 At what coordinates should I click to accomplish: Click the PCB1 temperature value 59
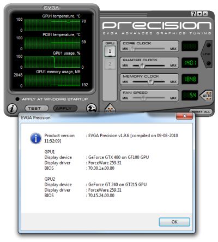pos(83,42)
